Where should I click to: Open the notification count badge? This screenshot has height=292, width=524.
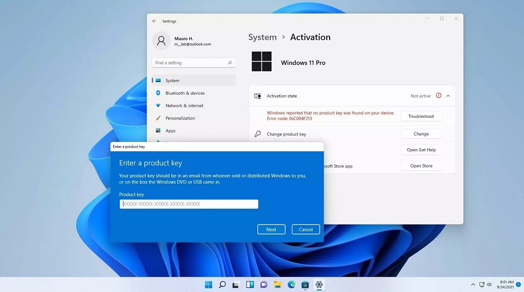tap(518, 285)
